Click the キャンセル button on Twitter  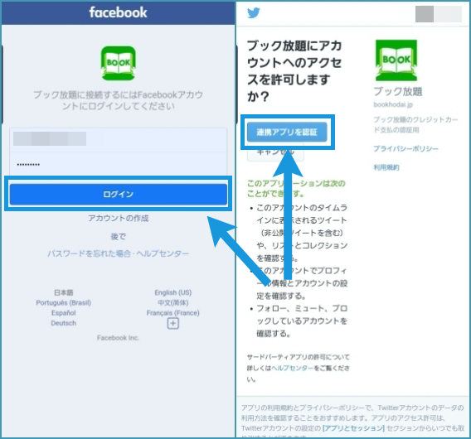pos(275,152)
